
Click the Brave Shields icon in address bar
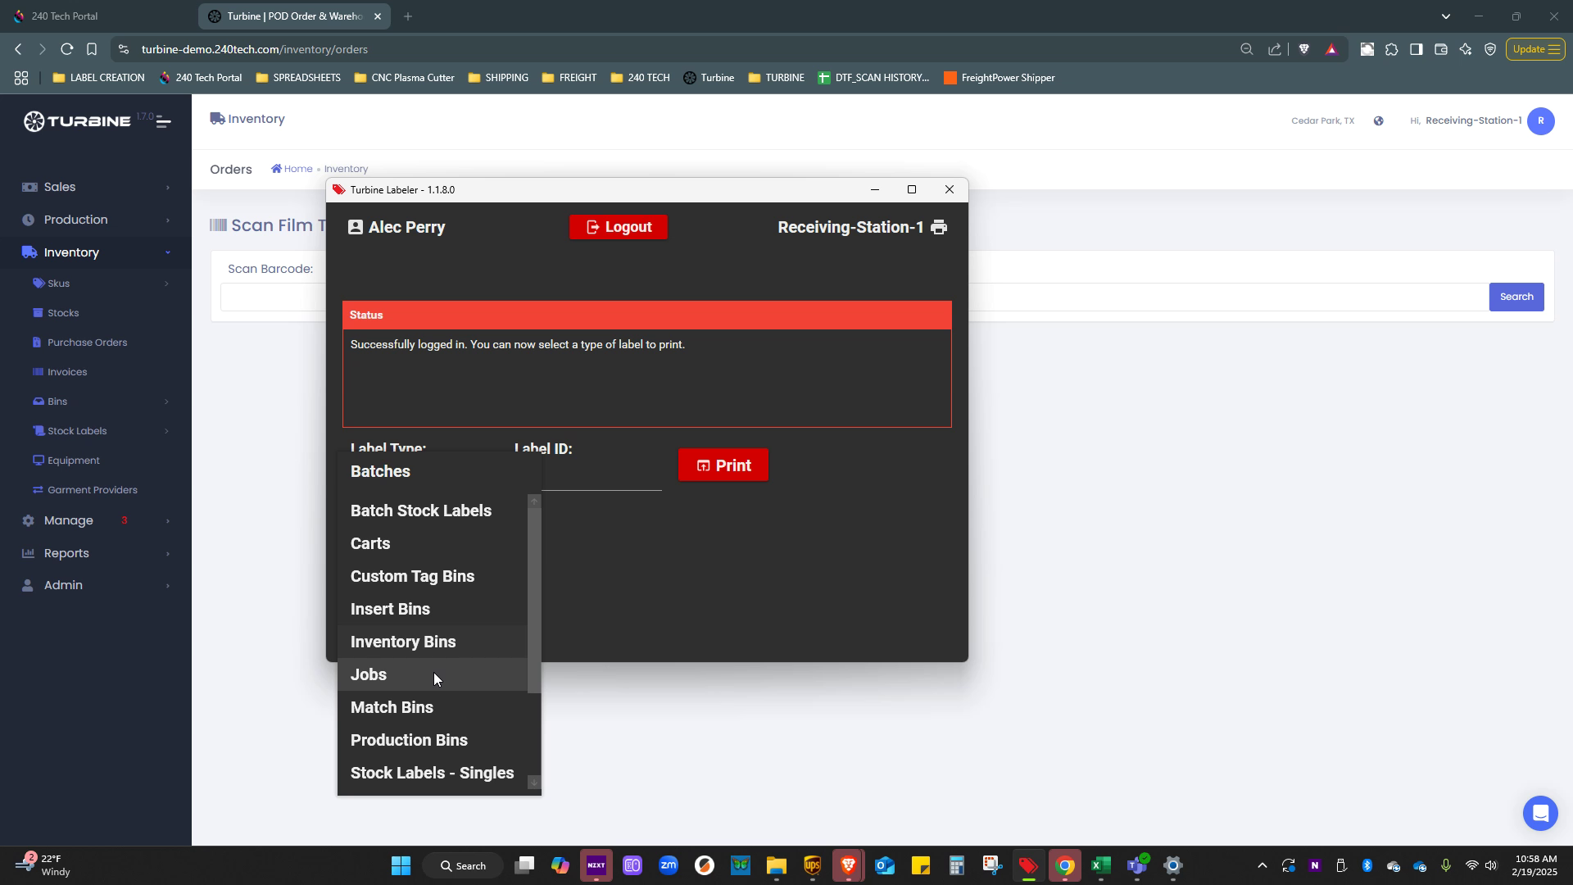click(1304, 49)
